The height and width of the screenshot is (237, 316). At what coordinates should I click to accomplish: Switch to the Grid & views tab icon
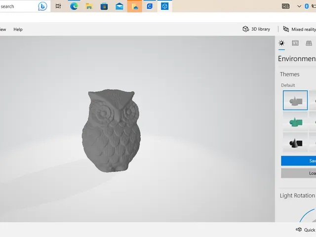point(309,43)
